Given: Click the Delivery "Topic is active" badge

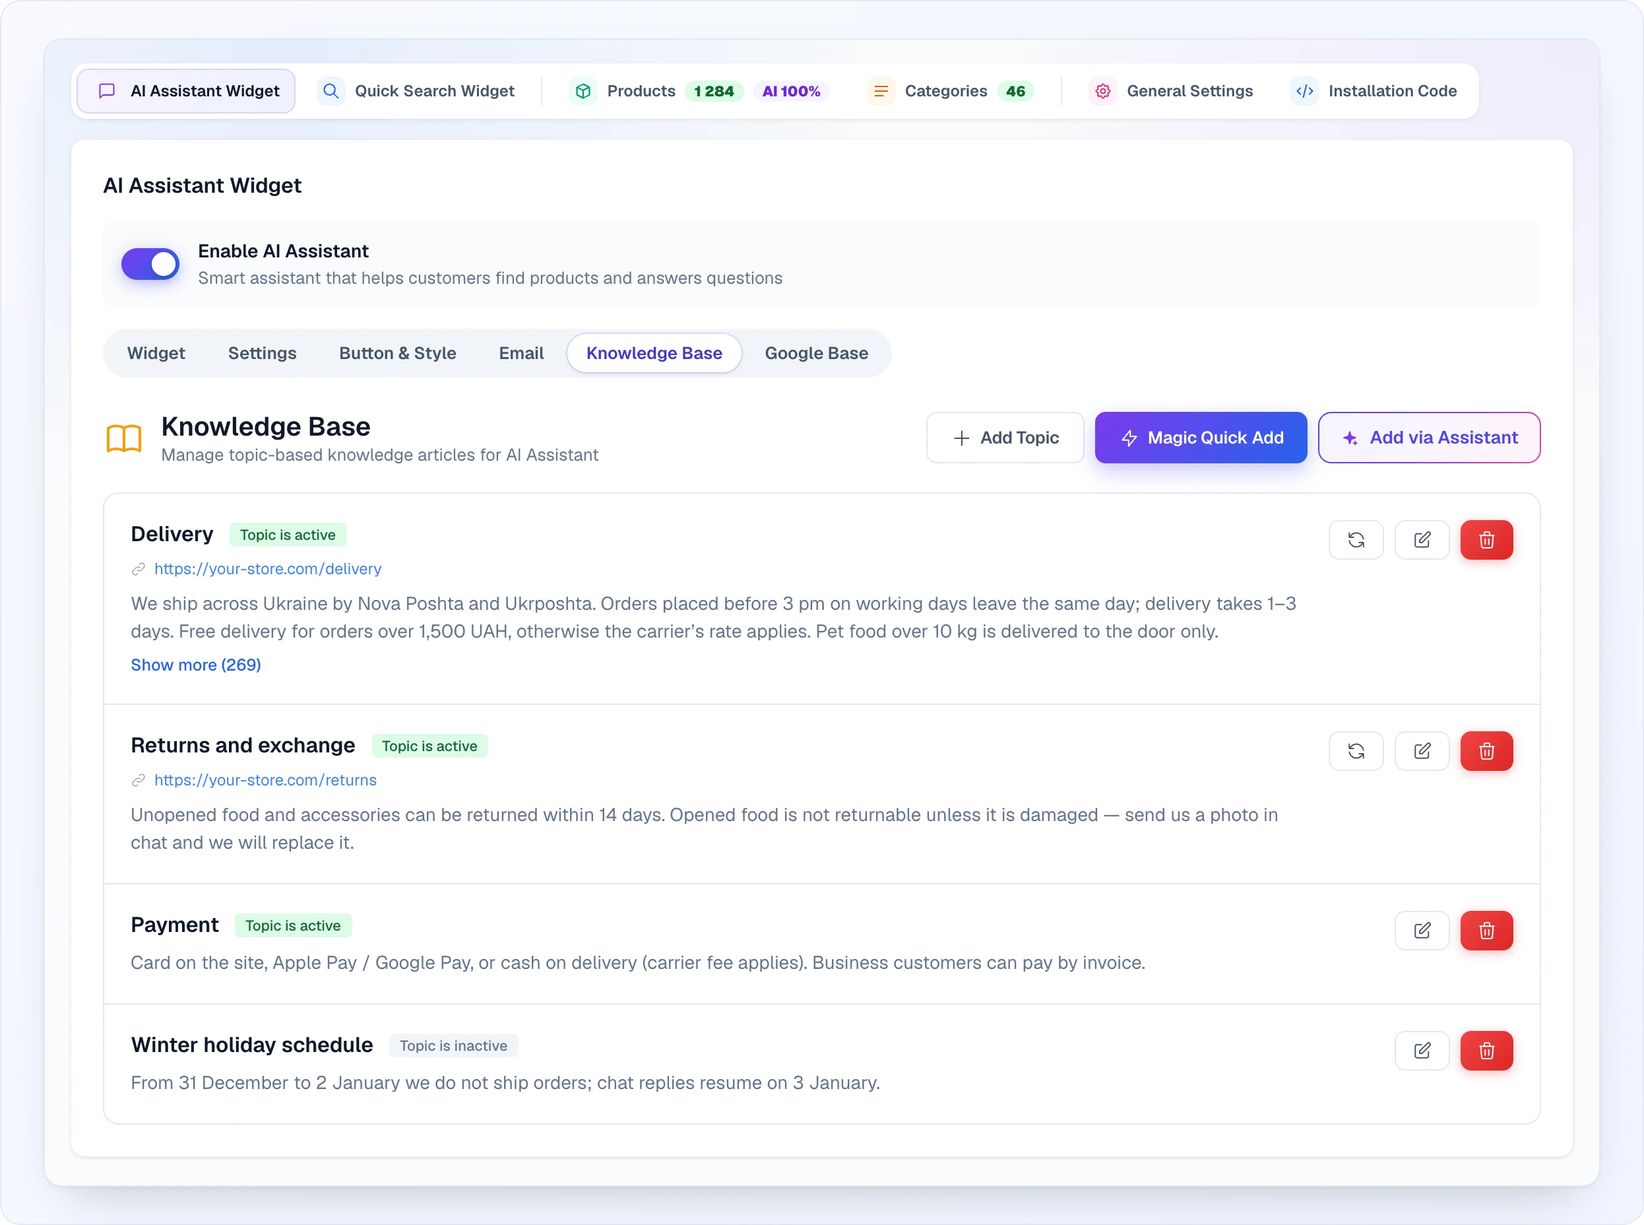Looking at the screenshot, I should click(x=288, y=535).
